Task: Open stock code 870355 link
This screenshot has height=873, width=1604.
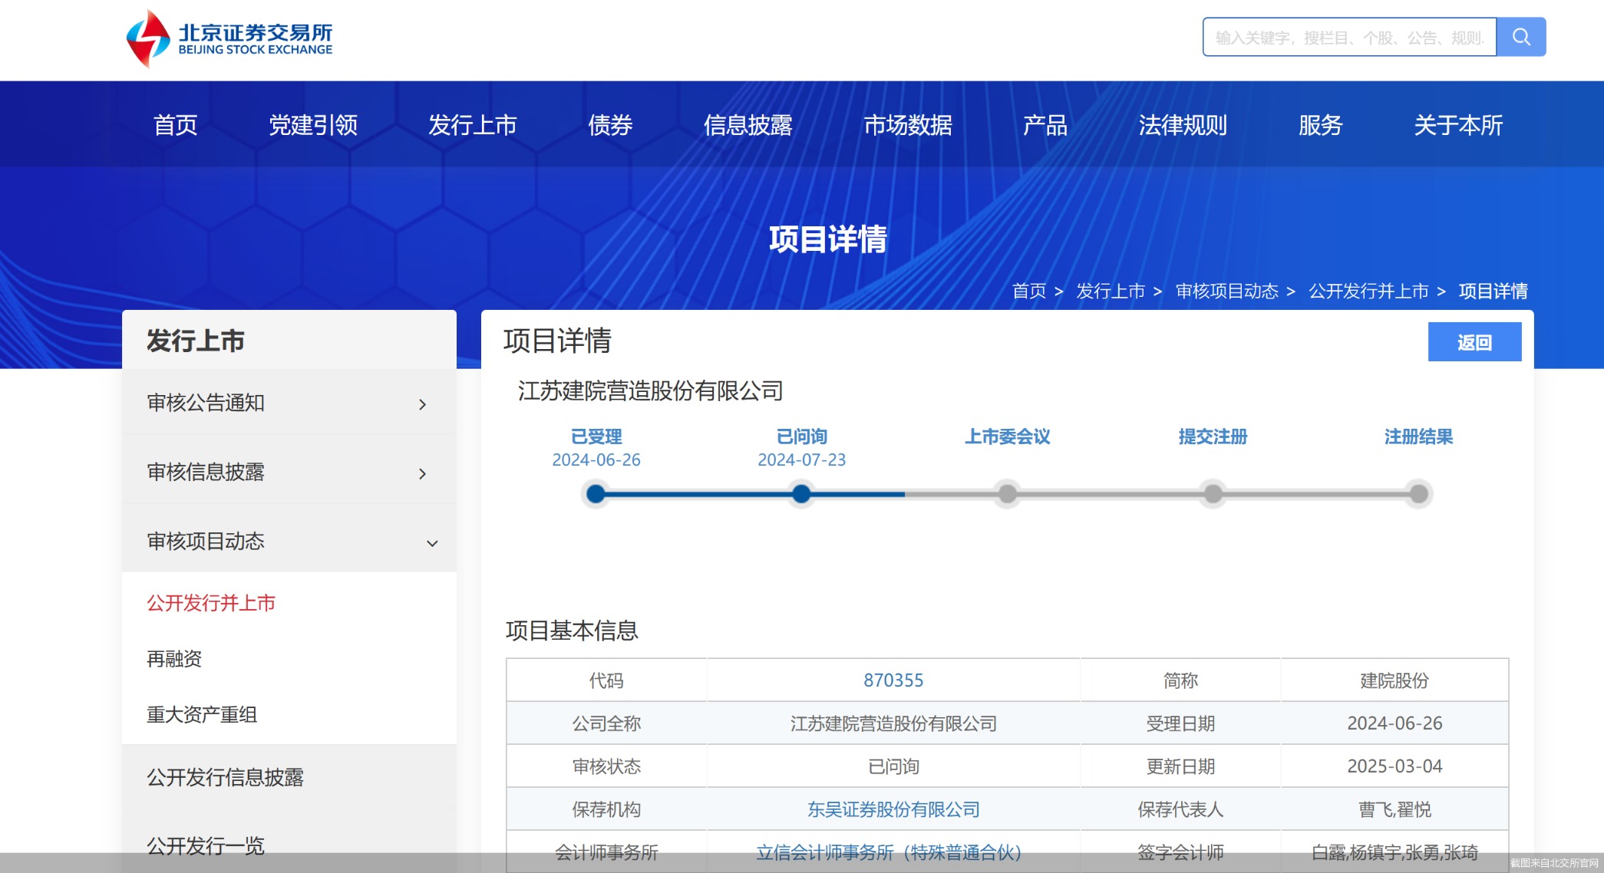Action: 893,680
